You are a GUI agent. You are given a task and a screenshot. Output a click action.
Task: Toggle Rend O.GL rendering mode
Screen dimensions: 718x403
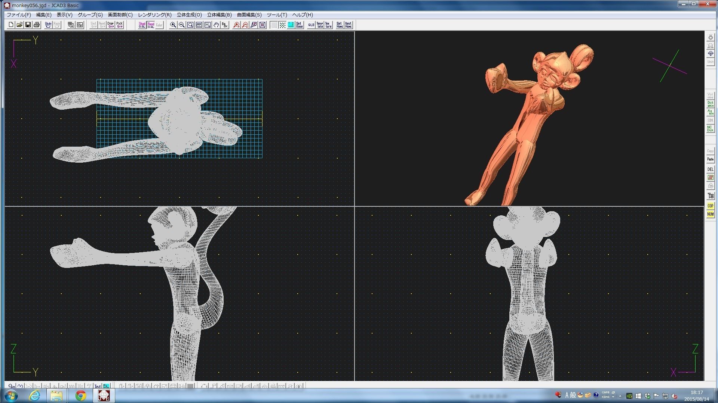coord(151,25)
